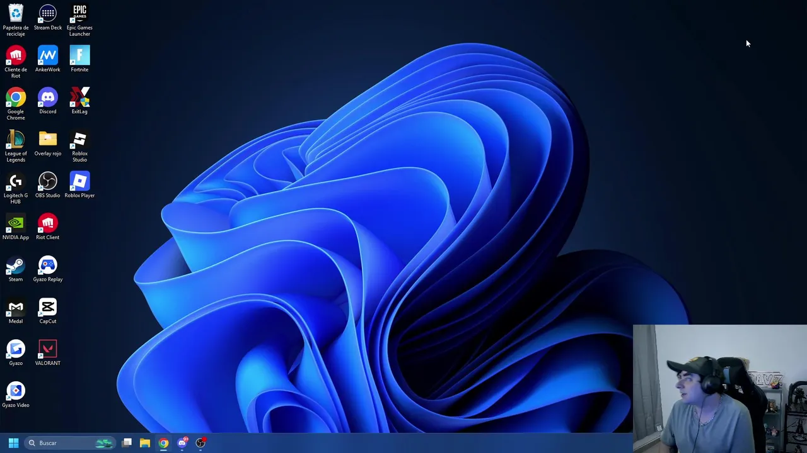Open OBS Studio from the taskbar
This screenshot has height=453, width=807.
[x=200, y=443]
